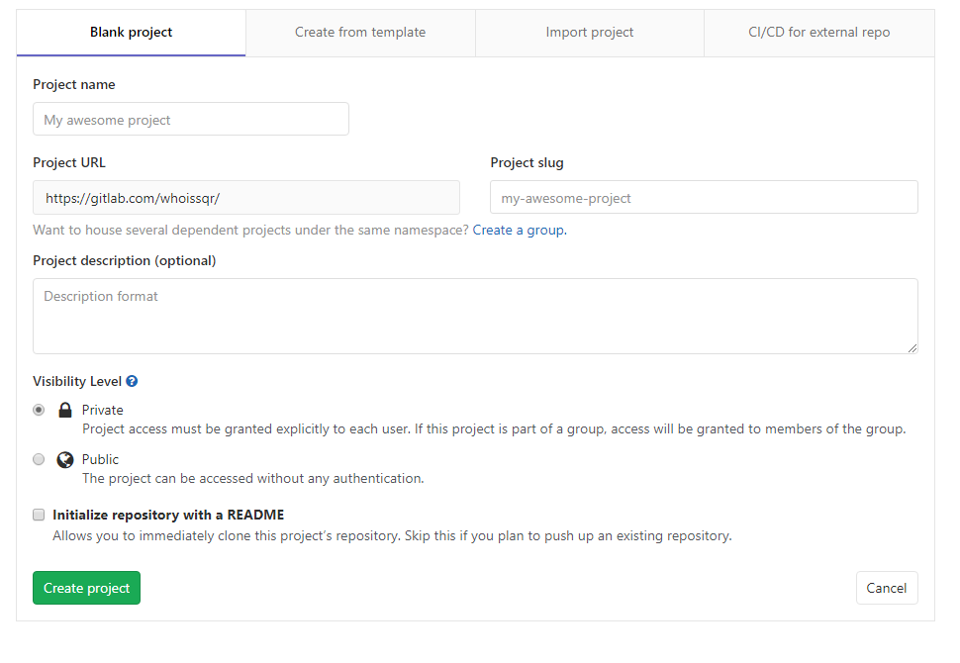This screenshot has height=663, width=960.
Task: Click the Private label text
Action: tap(103, 410)
